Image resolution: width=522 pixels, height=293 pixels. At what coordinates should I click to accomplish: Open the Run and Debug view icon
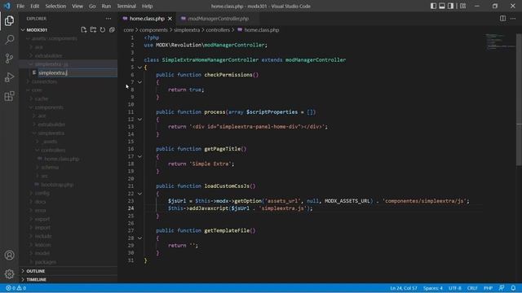click(9, 77)
